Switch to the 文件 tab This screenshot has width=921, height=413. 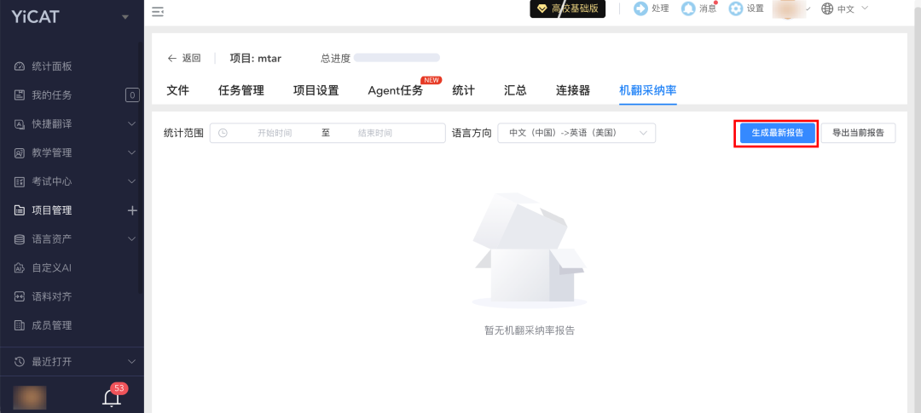(178, 90)
